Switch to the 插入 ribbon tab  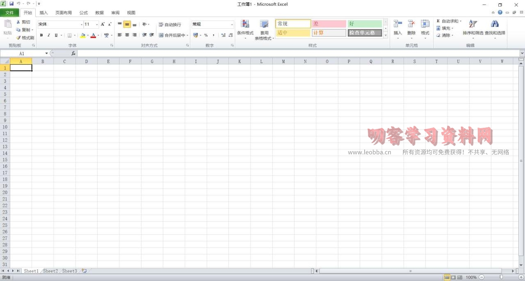click(x=43, y=12)
